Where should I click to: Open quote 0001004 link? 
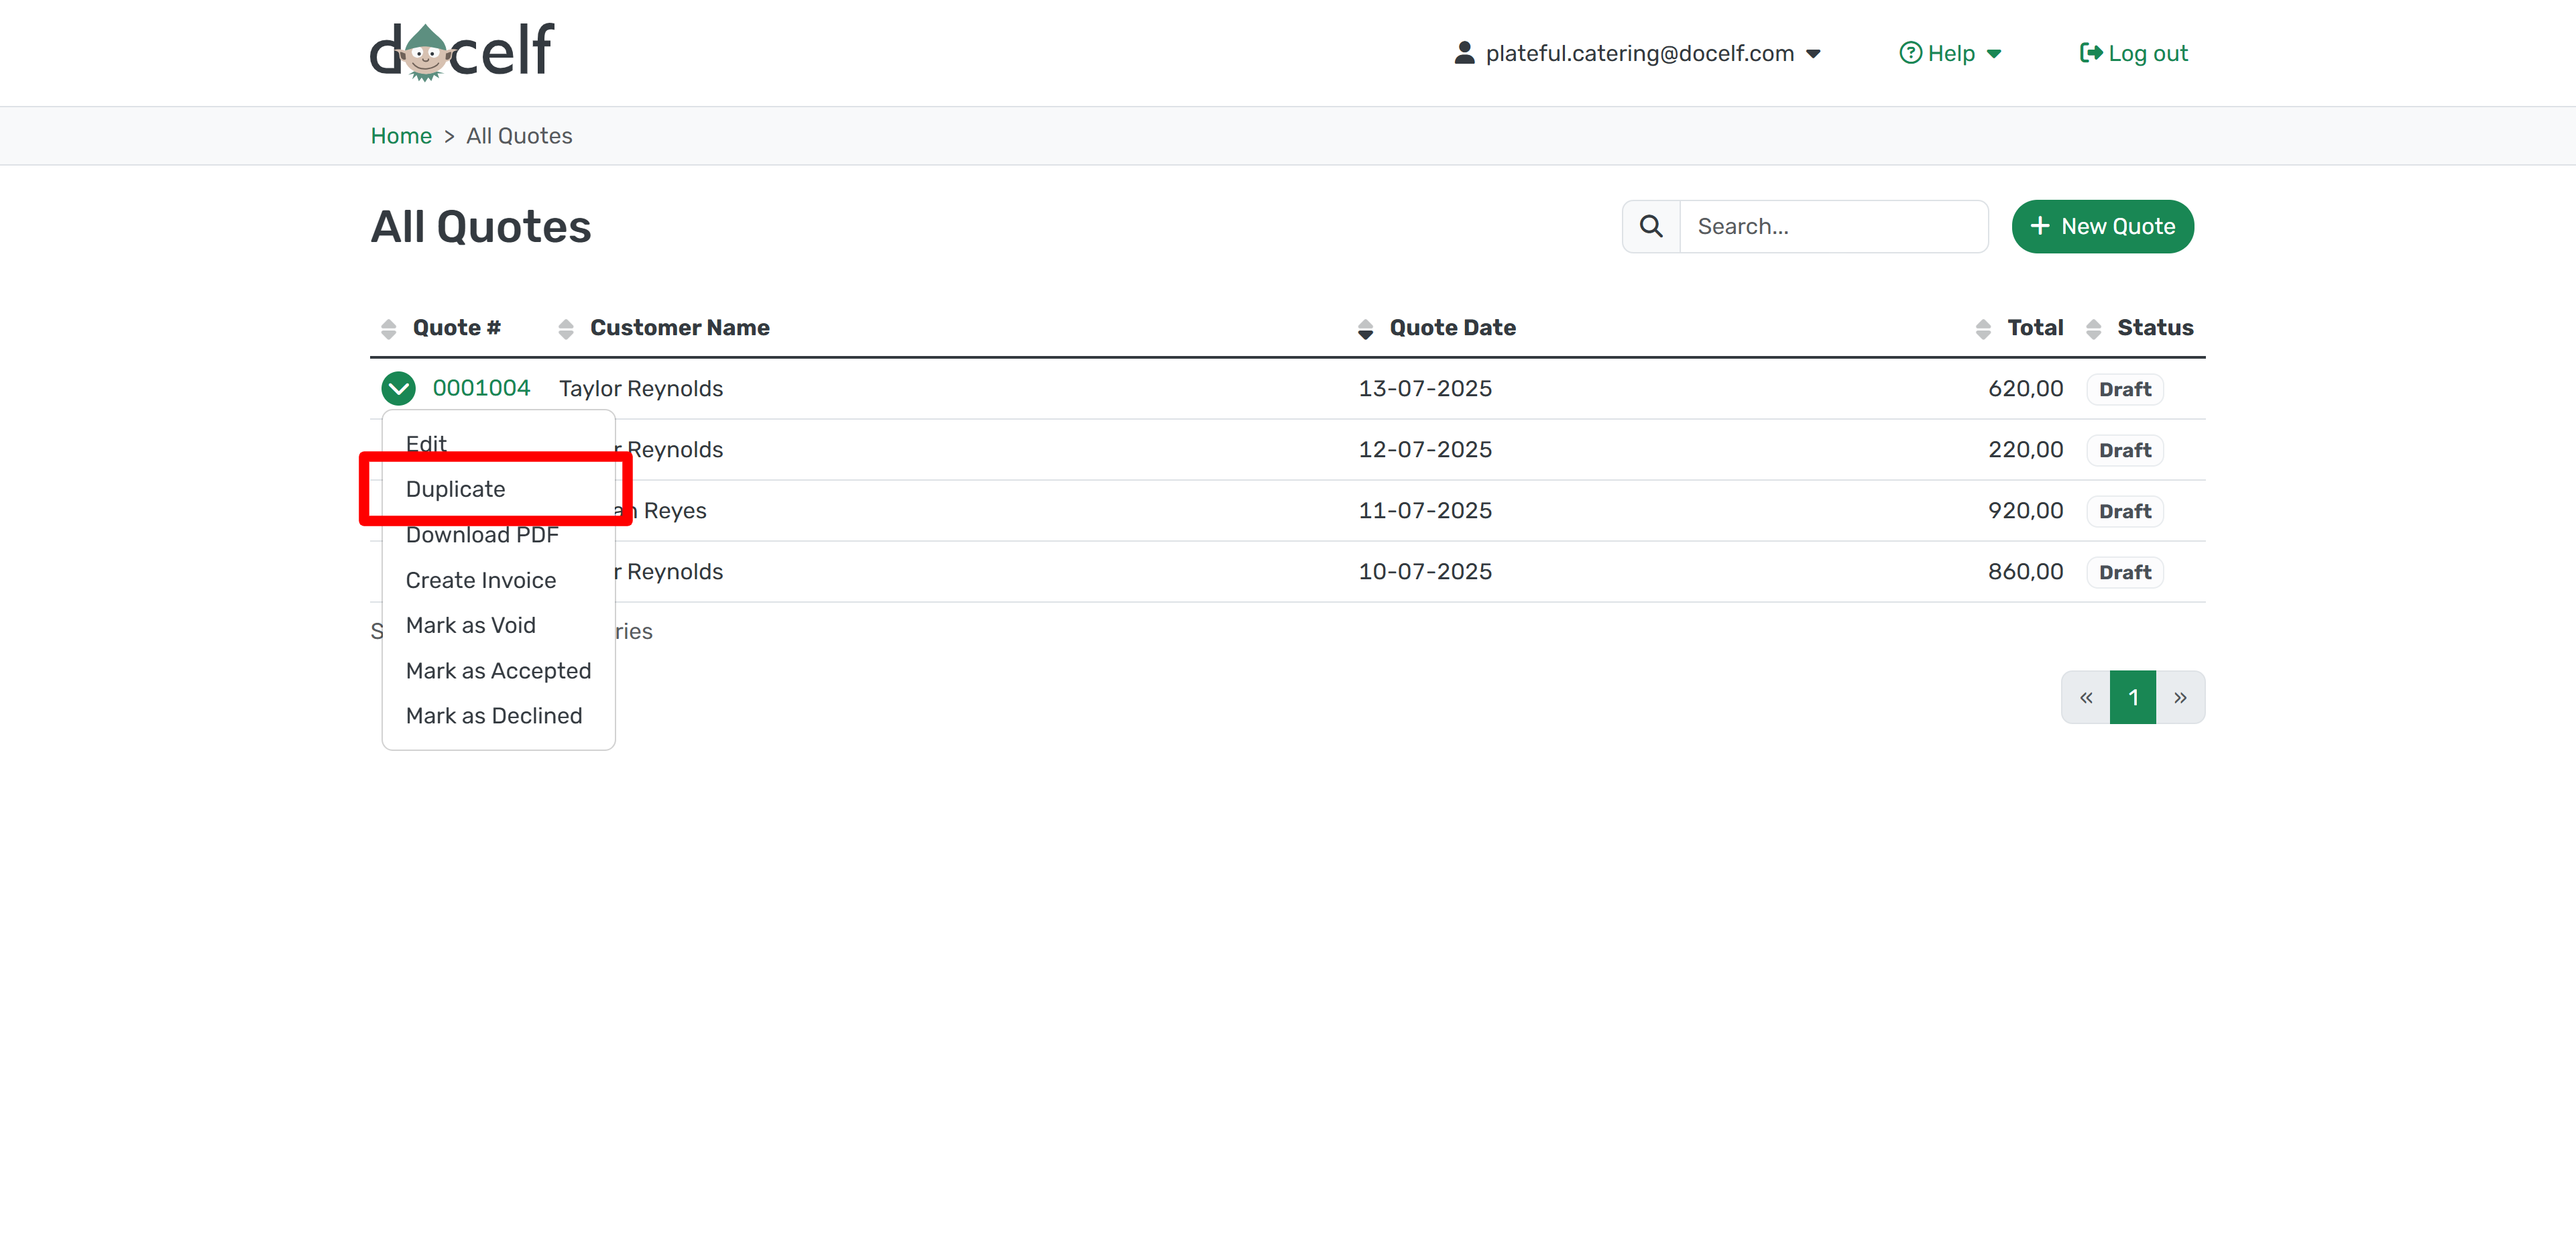coord(481,388)
